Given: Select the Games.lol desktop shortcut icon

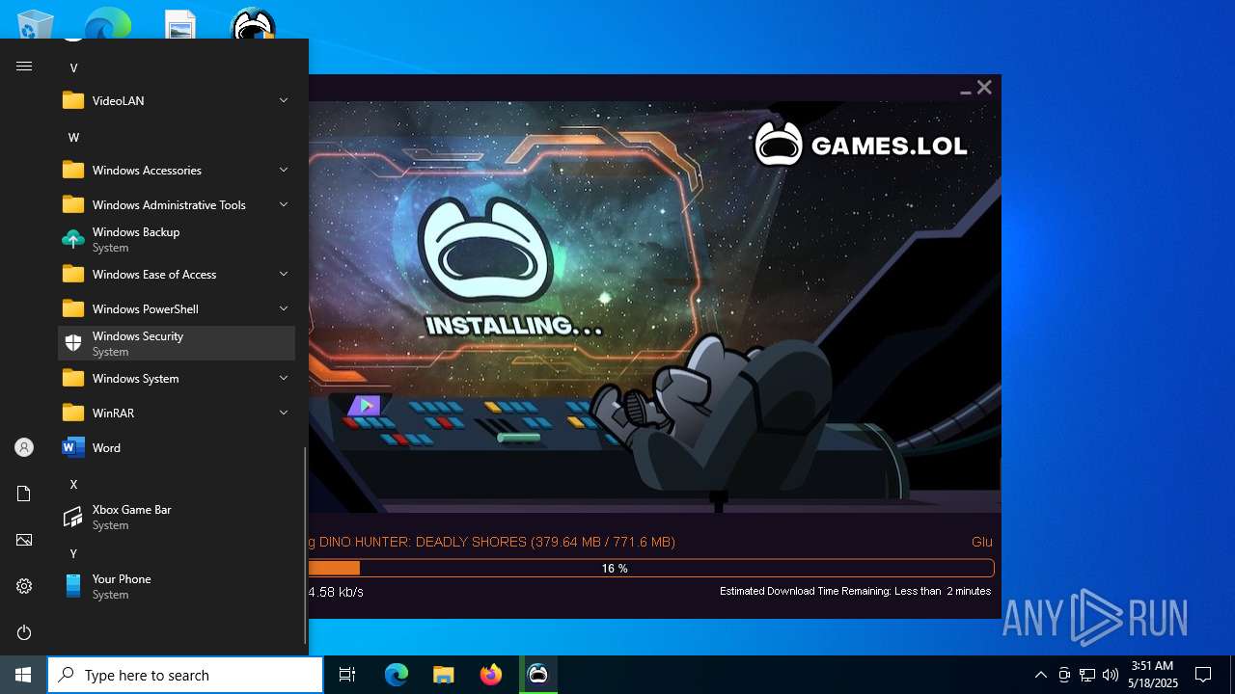Looking at the screenshot, I should (x=254, y=24).
